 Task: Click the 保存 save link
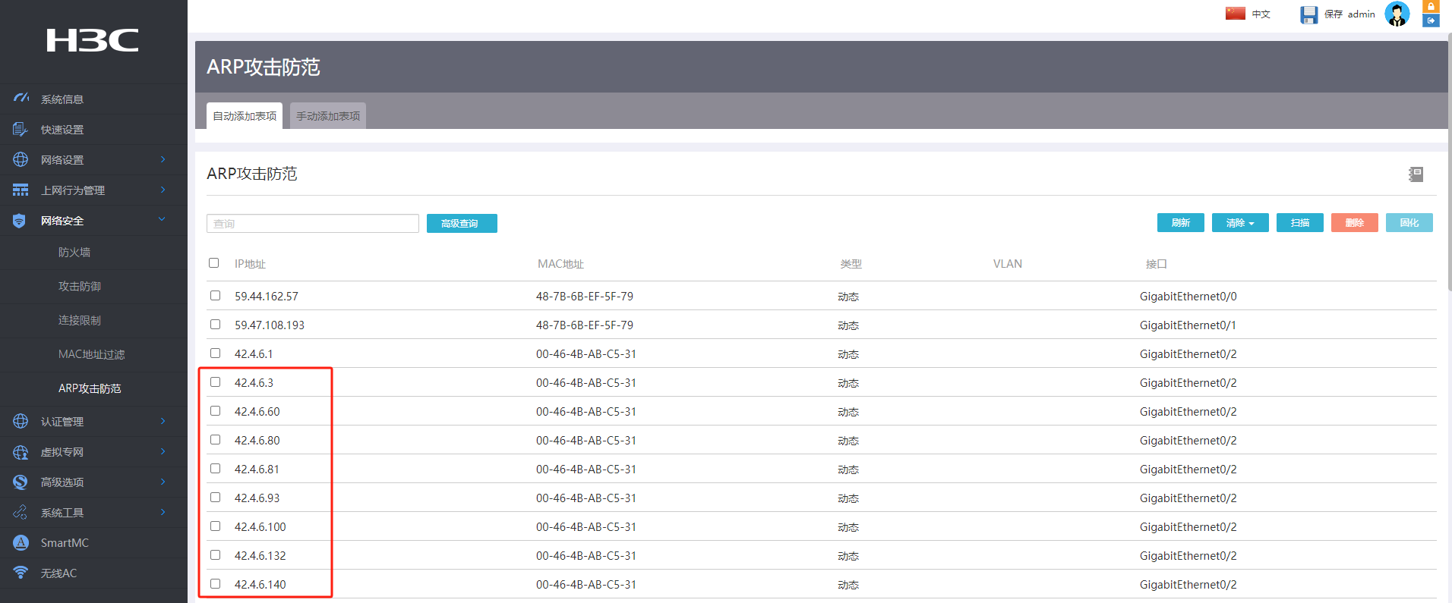1334,14
